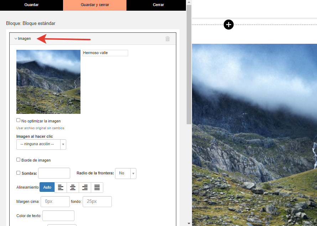Delete image block with trash icon
This screenshot has width=317, height=226.
(168, 39)
